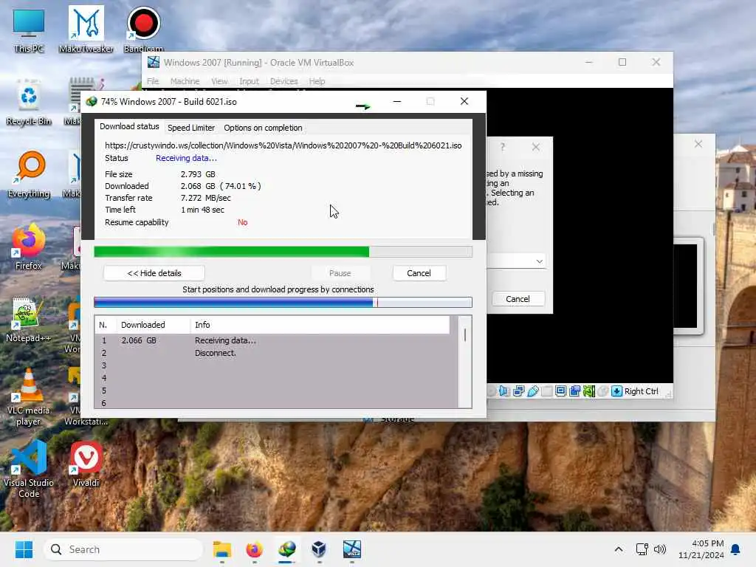Select connection row 1 Receiving data
The height and width of the screenshot is (567, 756).
coord(276,340)
